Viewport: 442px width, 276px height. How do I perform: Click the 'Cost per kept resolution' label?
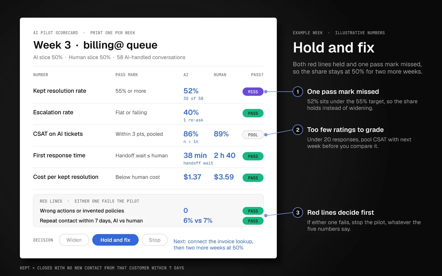click(x=66, y=177)
